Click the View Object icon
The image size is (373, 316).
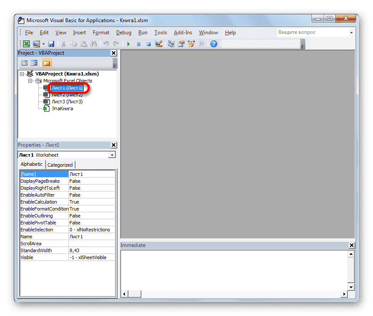coord(34,63)
